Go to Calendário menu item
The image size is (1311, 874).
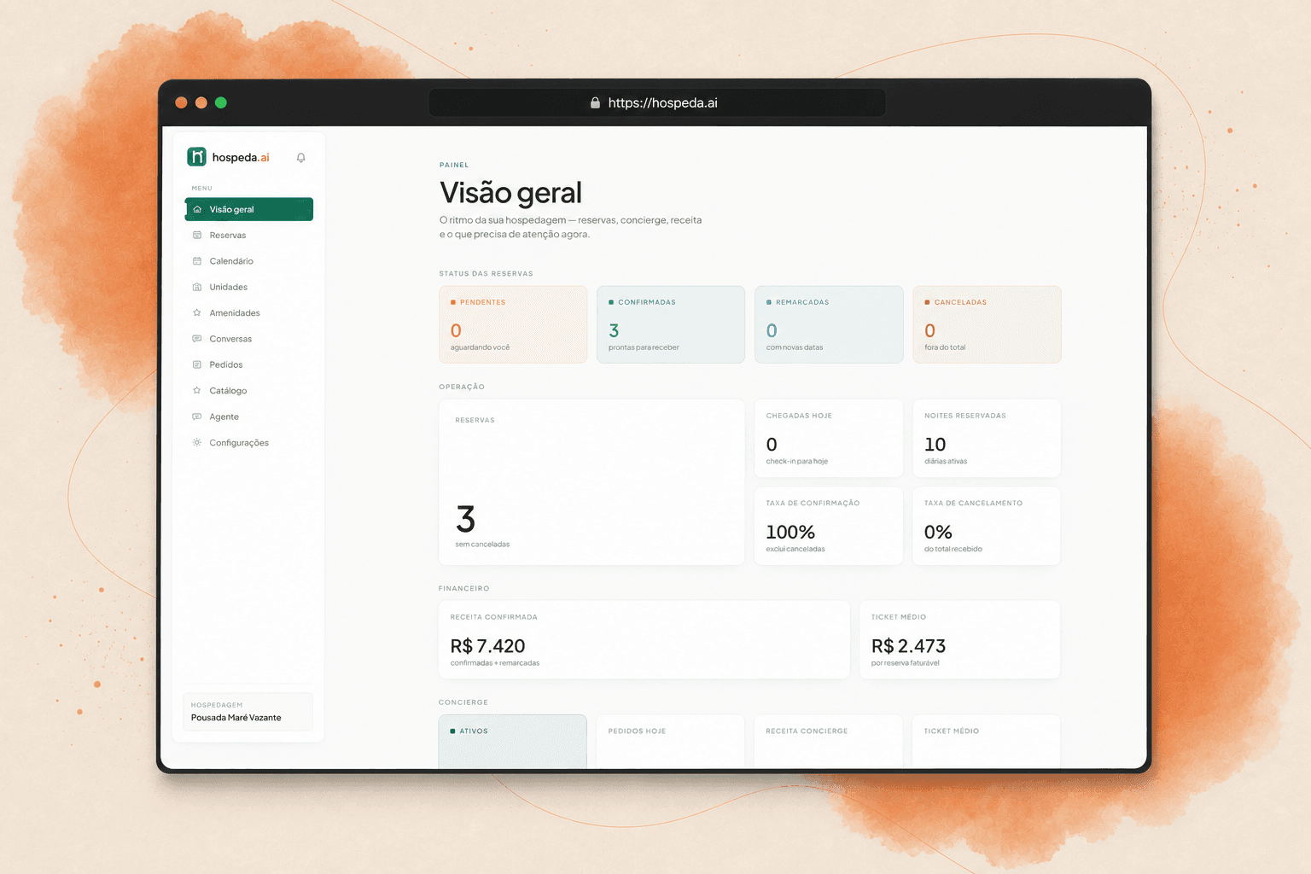pos(249,261)
